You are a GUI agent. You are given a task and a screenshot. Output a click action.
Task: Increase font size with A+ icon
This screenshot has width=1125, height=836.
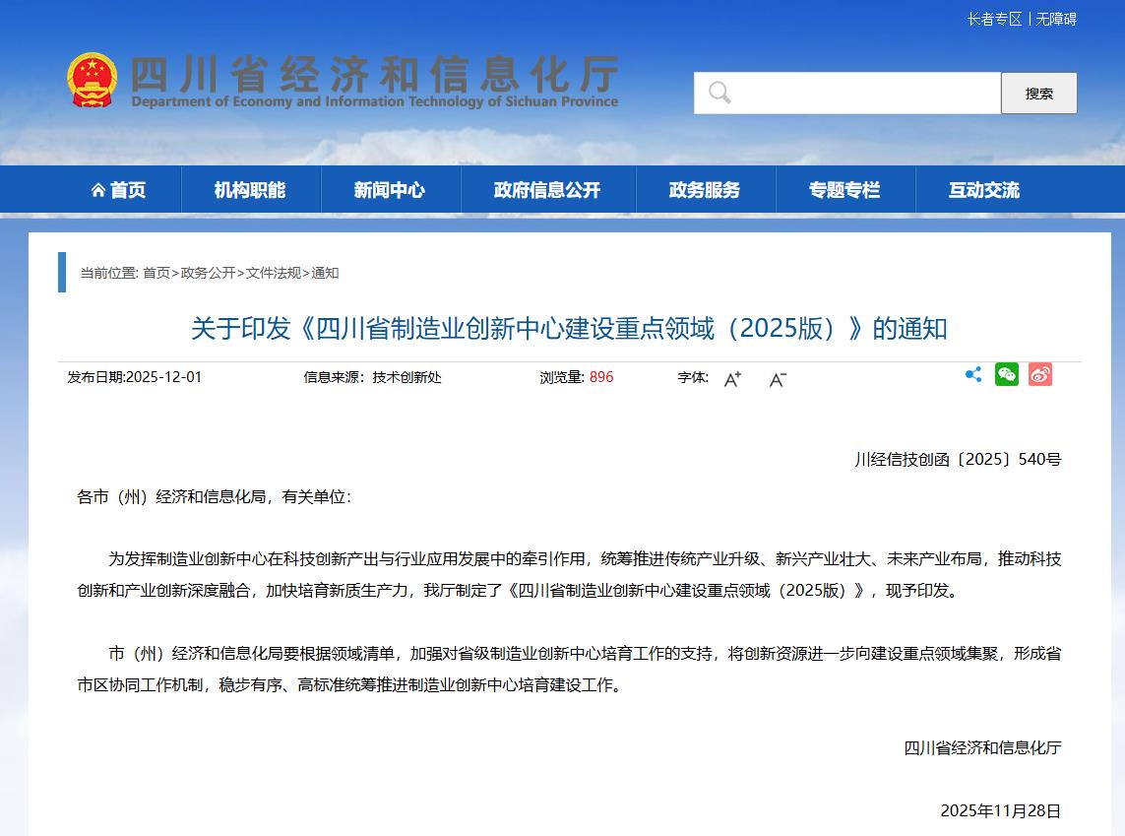click(x=732, y=378)
